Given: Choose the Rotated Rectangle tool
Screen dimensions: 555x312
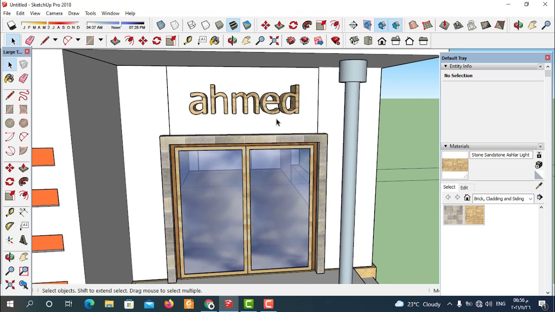Looking at the screenshot, I should 23,109.
